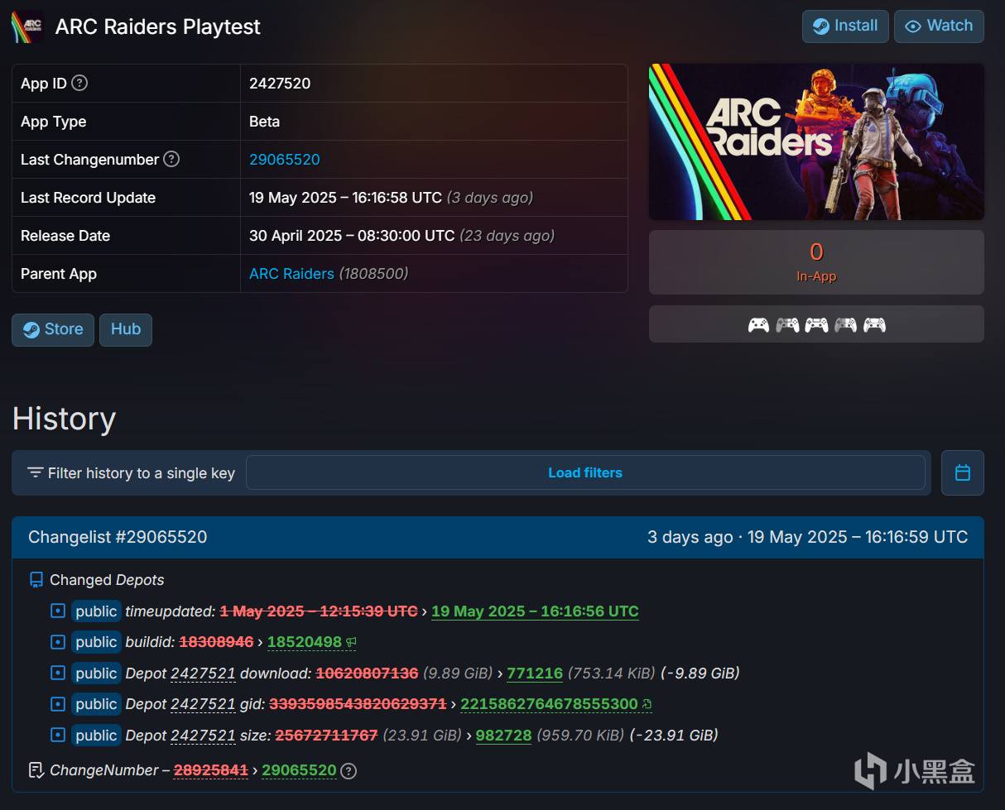The height and width of the screenshot is (810, 1005).
Task: Open the ARC Raiders parent app link
Action: [x=291, y=274]
